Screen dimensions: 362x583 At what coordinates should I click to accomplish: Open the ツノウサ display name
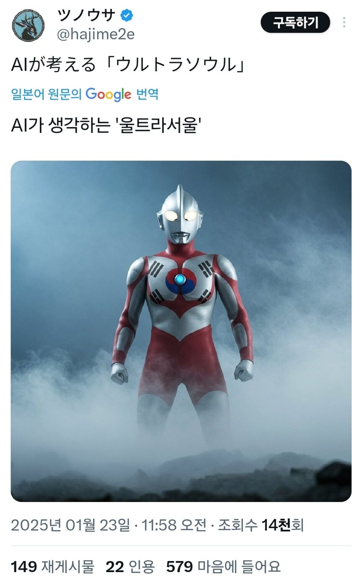(x=86, y=16)
